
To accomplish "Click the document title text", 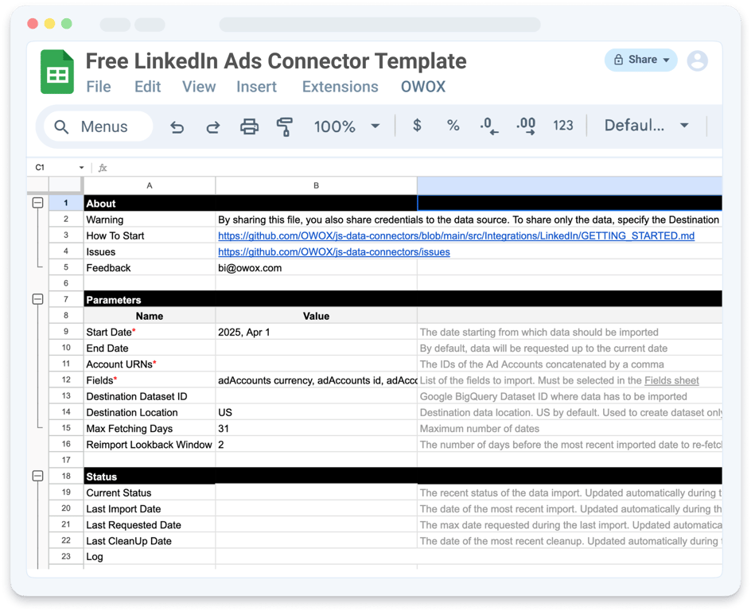I will pos(276,61).
